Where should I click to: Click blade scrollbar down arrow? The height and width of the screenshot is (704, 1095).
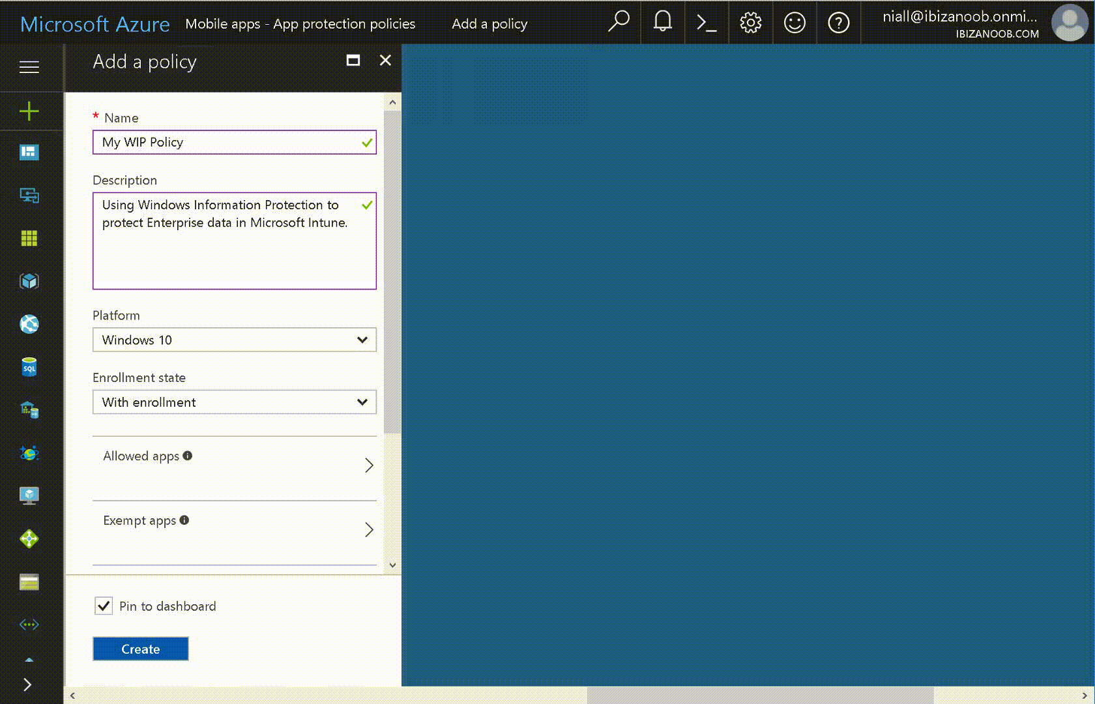392,565
